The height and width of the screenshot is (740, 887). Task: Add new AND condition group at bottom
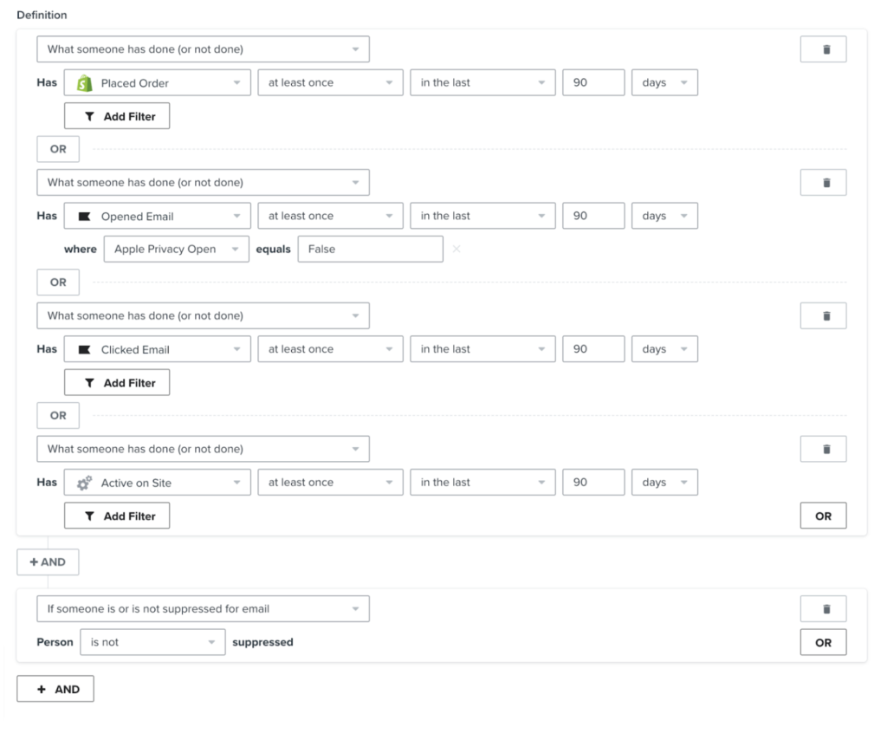(x=55, y=689)
